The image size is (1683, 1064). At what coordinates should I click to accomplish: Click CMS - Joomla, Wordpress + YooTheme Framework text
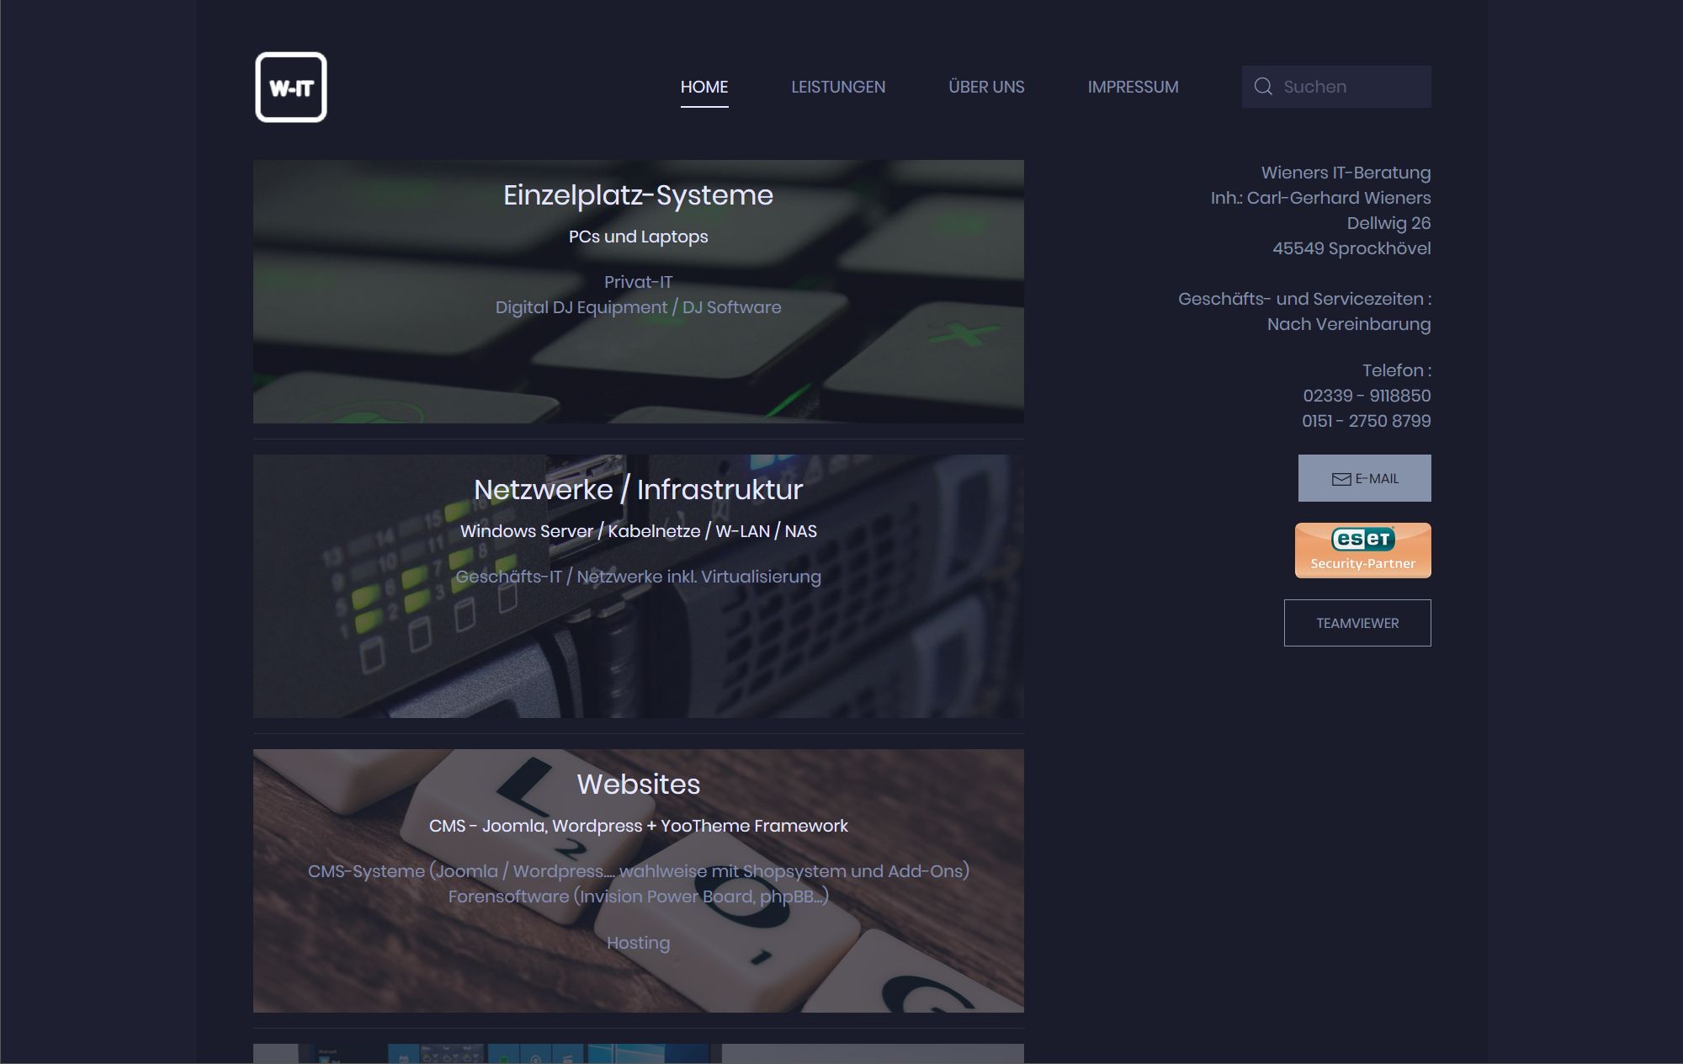tap(639, 826)
